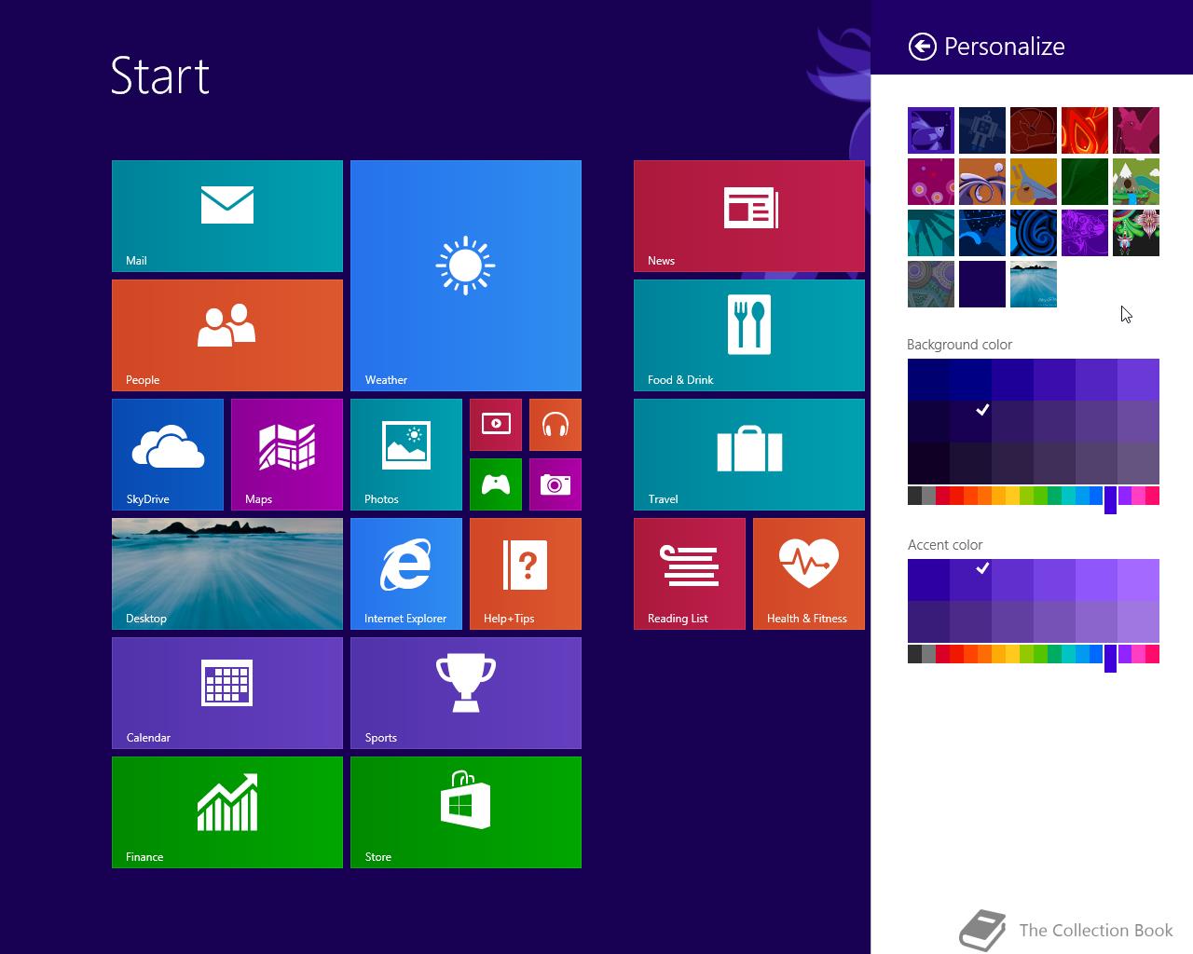Choose the purple ornamental floral background
This screenshot has width=1193, height=954.
point(1085,233)
